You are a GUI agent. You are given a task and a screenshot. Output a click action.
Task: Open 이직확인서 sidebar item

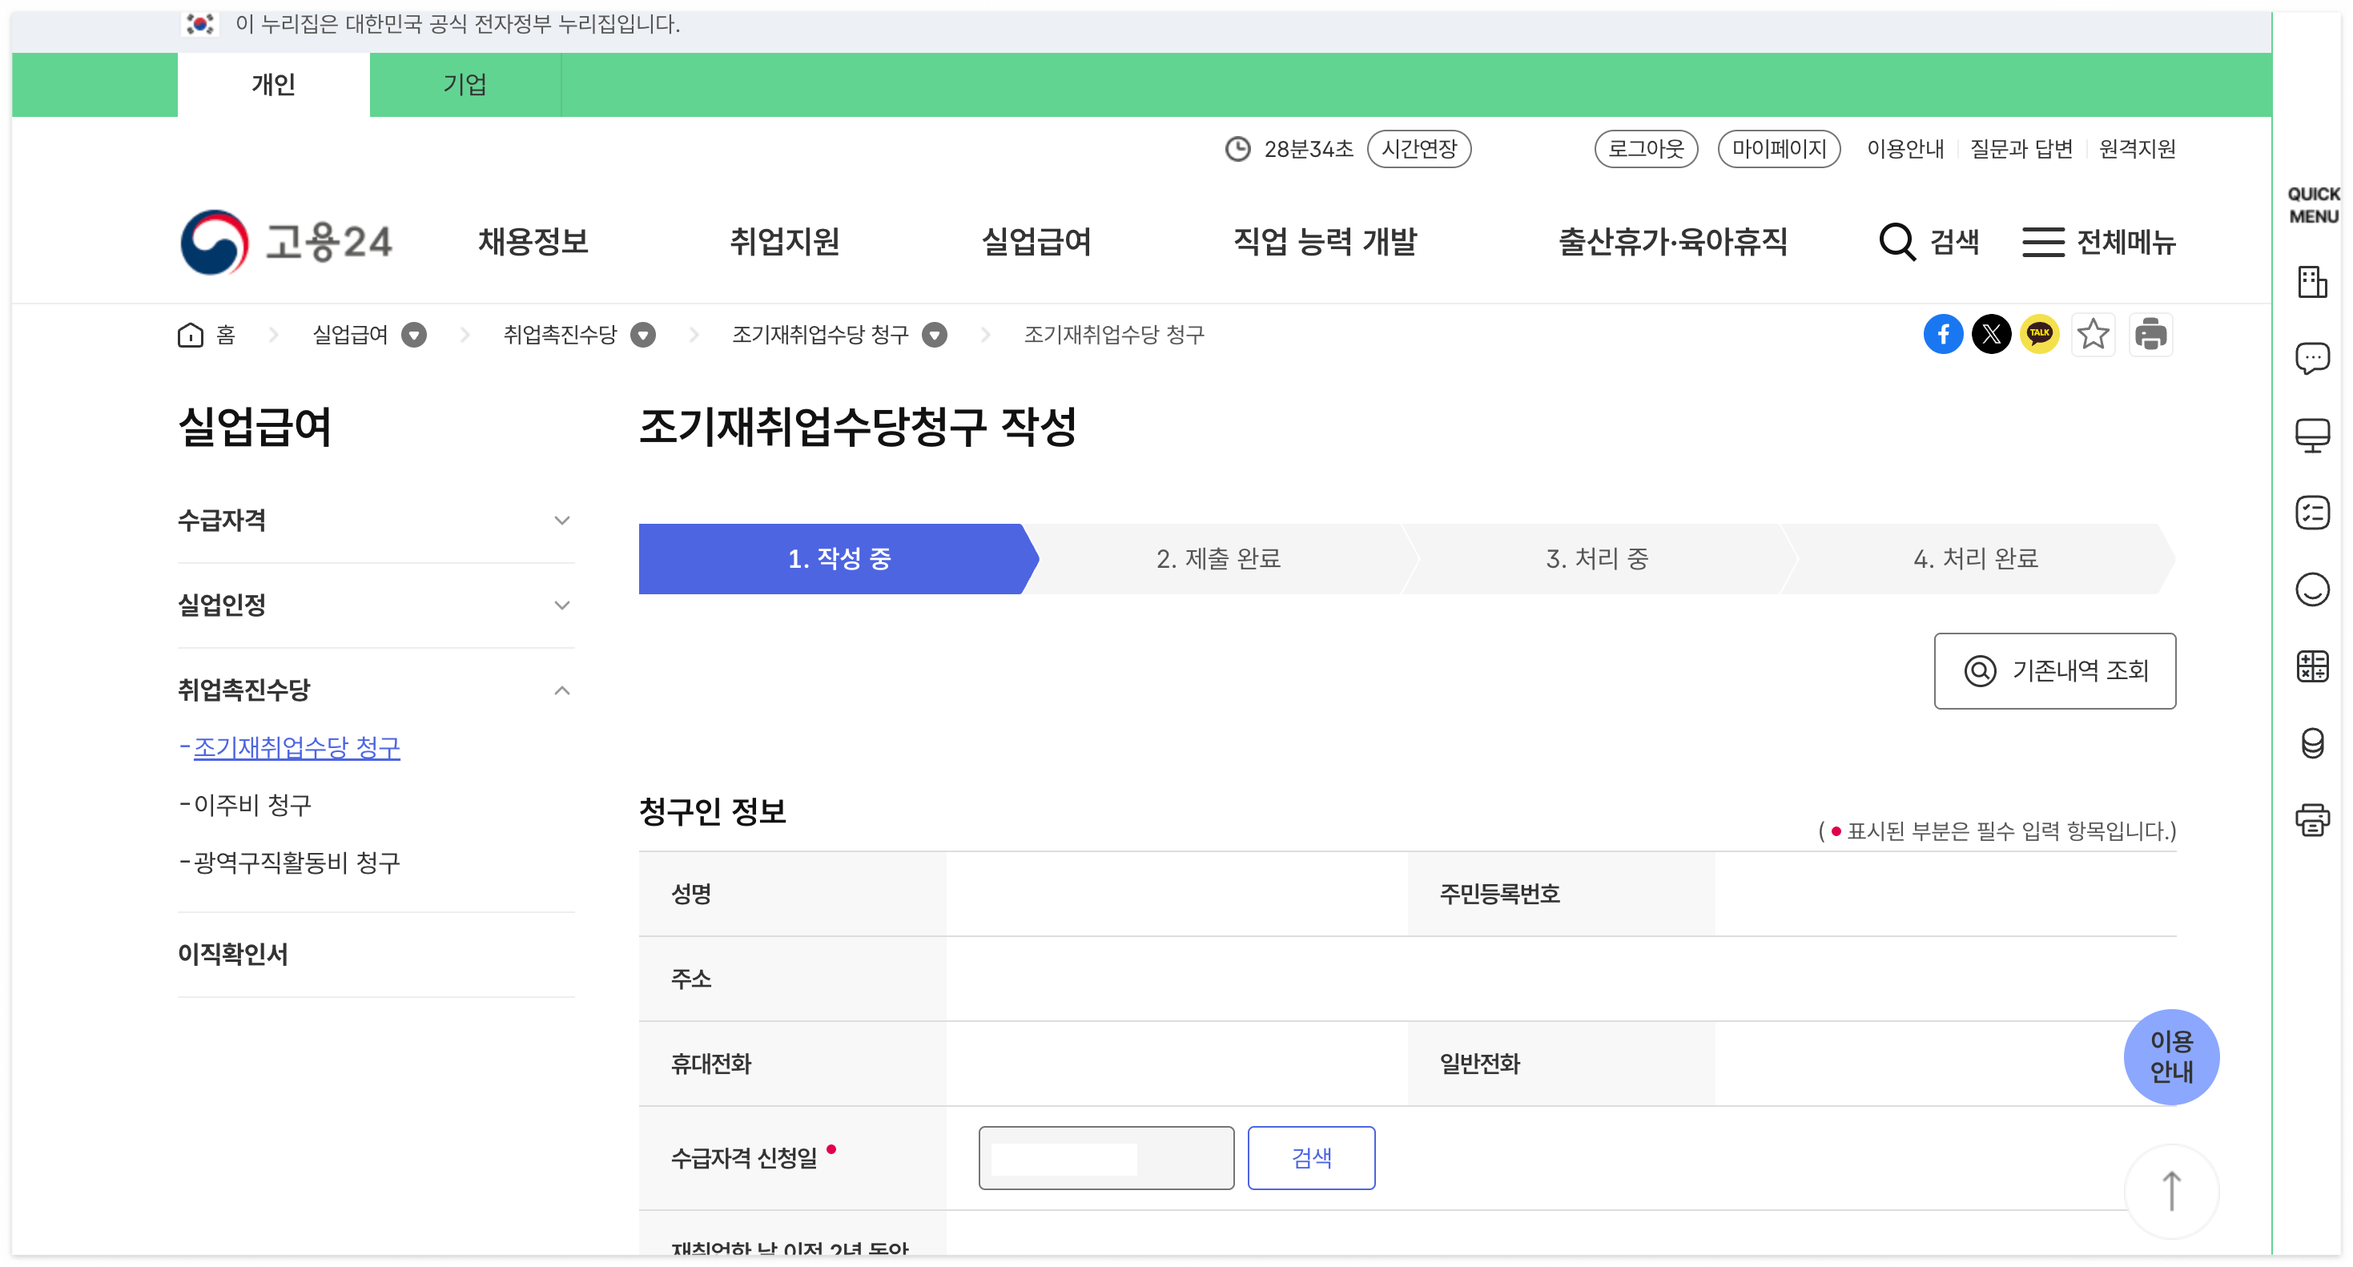(x=232, y=954)
